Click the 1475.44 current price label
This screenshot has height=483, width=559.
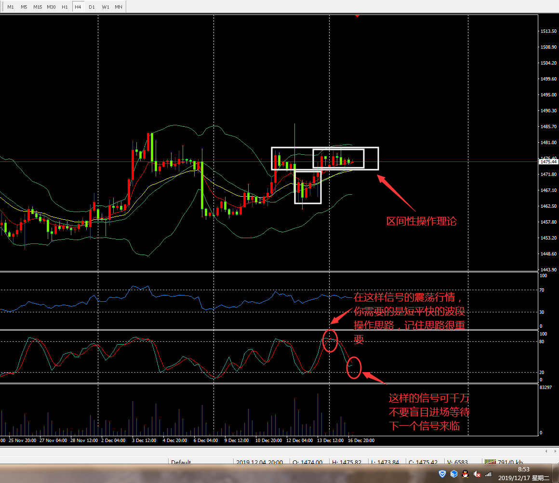pos(548,162)
